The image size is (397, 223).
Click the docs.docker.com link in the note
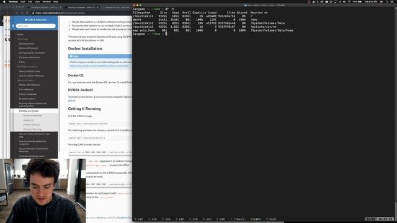99,66
